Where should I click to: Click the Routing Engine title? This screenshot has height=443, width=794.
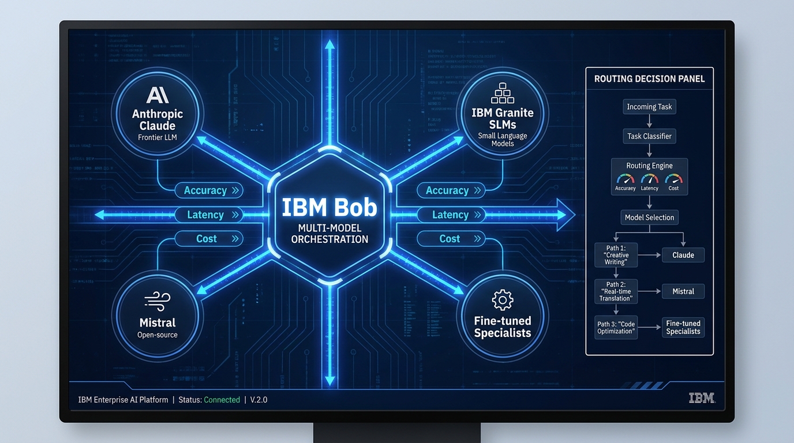649,166
